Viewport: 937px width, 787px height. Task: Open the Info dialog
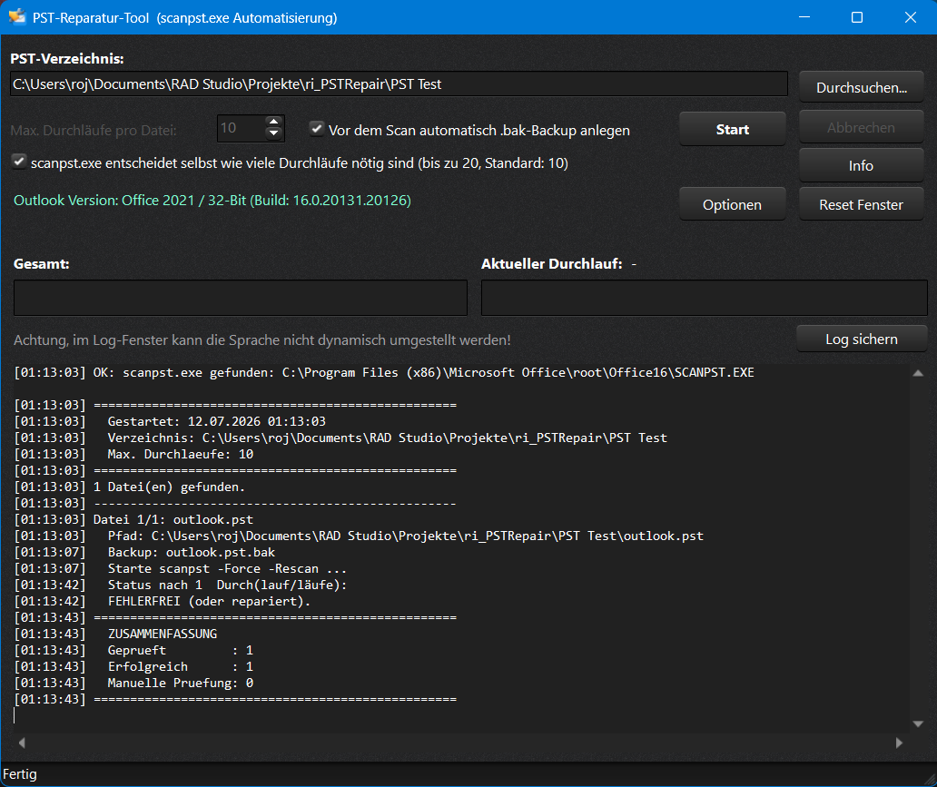861,165
